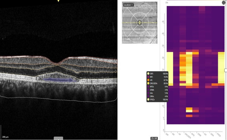Click the RPD axis label under heatmap
227x140 pixels.
[193, 135]
